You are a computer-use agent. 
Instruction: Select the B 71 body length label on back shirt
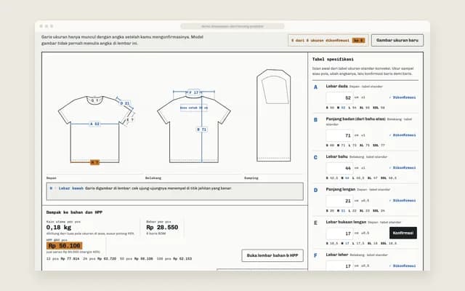pyautogui.click(x=202, y=129)
